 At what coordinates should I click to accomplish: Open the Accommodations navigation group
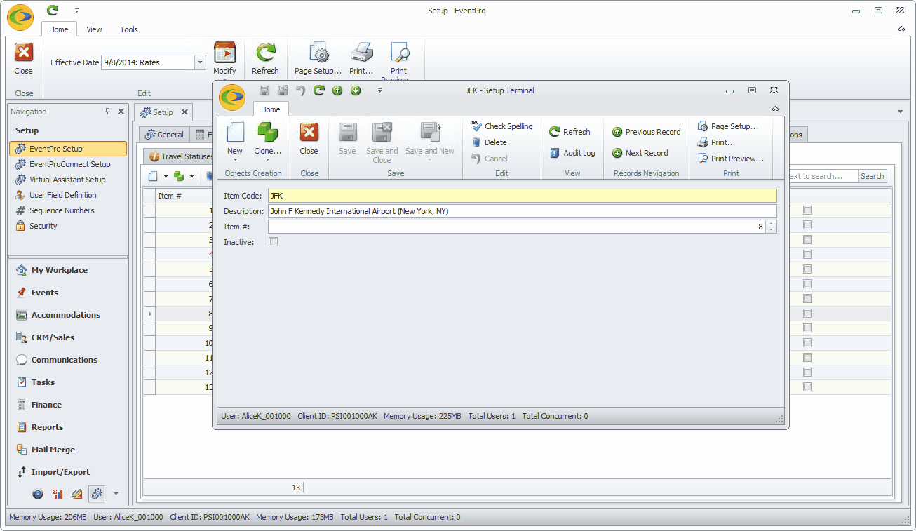tap(66, 315)
